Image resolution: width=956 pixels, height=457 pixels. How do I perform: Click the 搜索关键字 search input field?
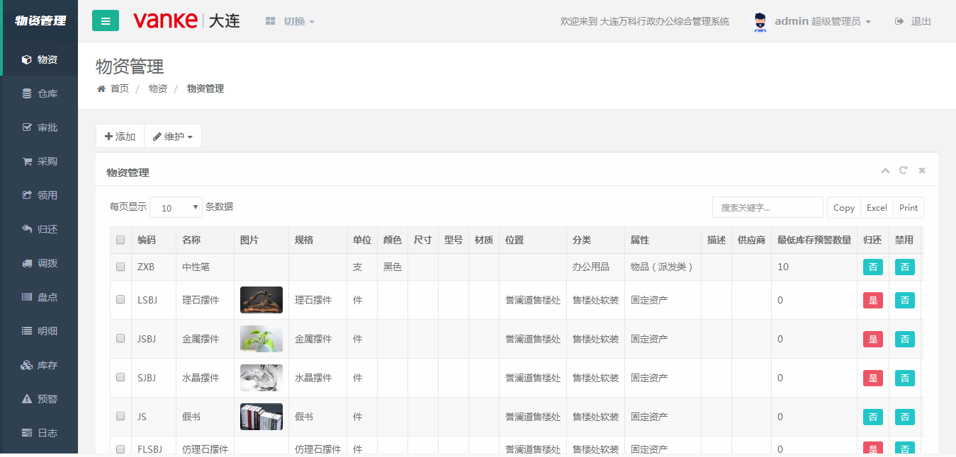point(767,207)
